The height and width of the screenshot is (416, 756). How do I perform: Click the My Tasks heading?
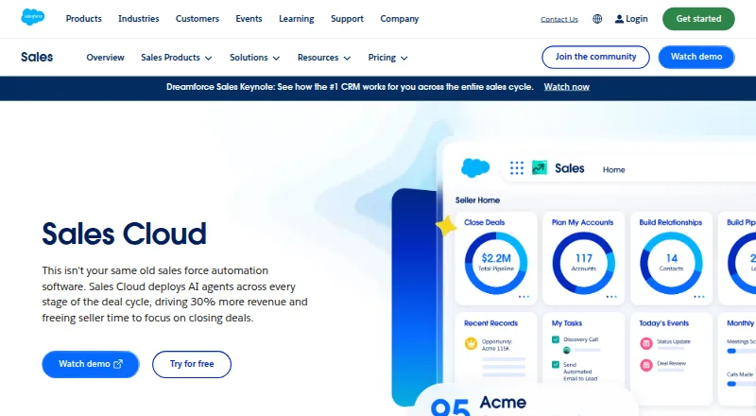click(567, 323)
